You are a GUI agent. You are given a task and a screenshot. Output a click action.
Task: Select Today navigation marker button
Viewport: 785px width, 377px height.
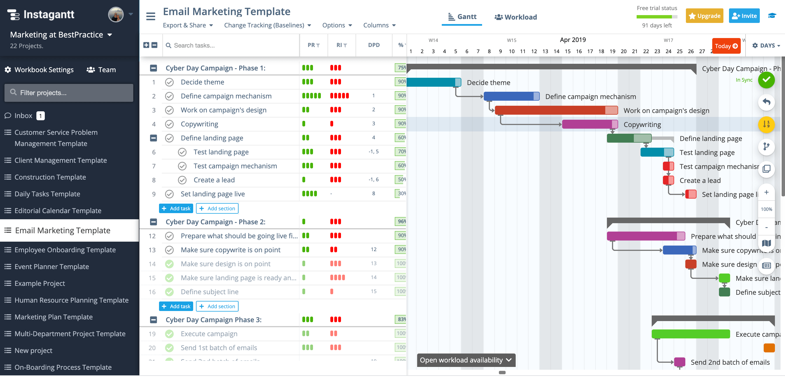[x=726, y=45]
